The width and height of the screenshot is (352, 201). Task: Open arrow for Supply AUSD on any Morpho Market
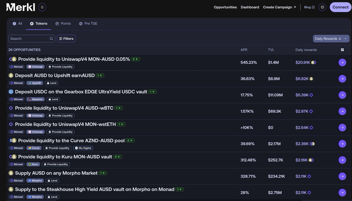pyautogui.click(x=342, y=176)
